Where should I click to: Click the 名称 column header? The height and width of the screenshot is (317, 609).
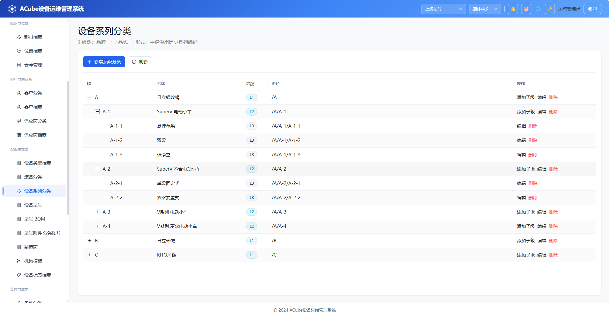click(x=161, y=84)
